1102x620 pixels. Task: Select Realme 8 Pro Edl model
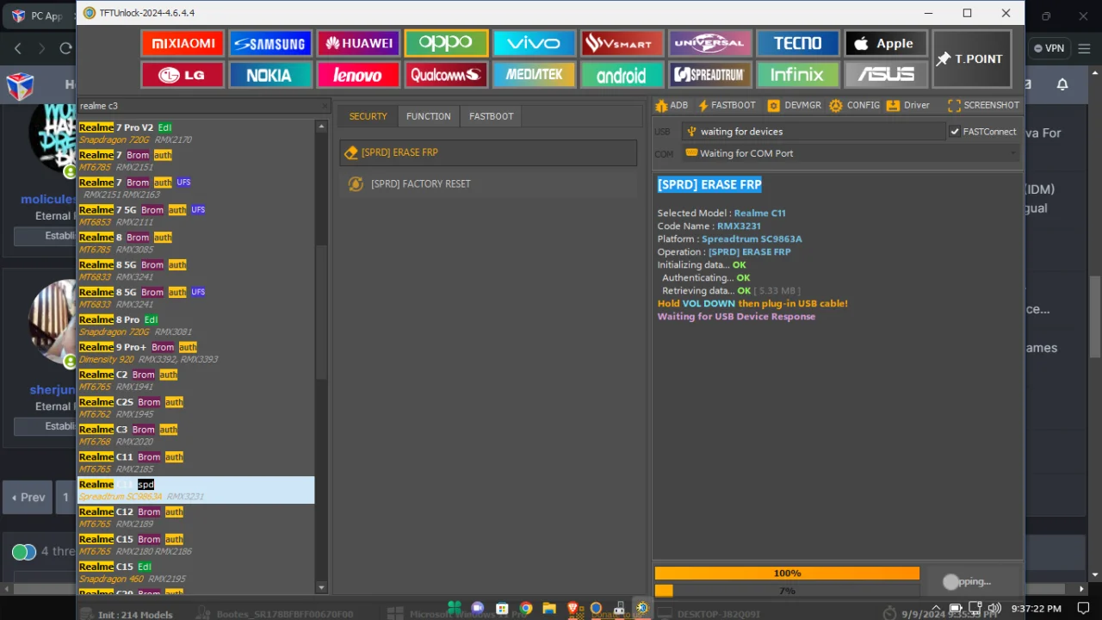pyautogui.click(x=196, y=325)
